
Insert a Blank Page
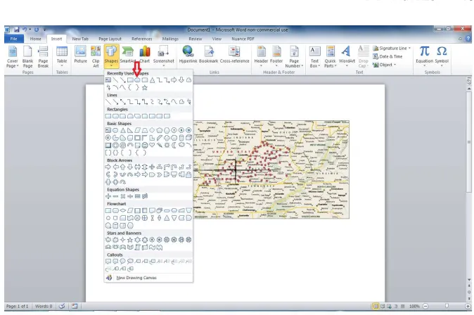tap(27, 56)
